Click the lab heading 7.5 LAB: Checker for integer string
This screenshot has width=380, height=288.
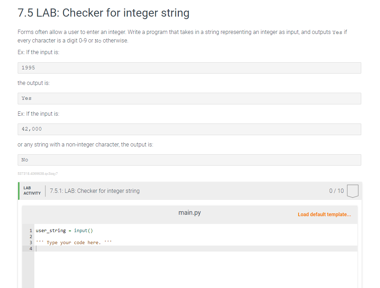(x=103, y=13)
